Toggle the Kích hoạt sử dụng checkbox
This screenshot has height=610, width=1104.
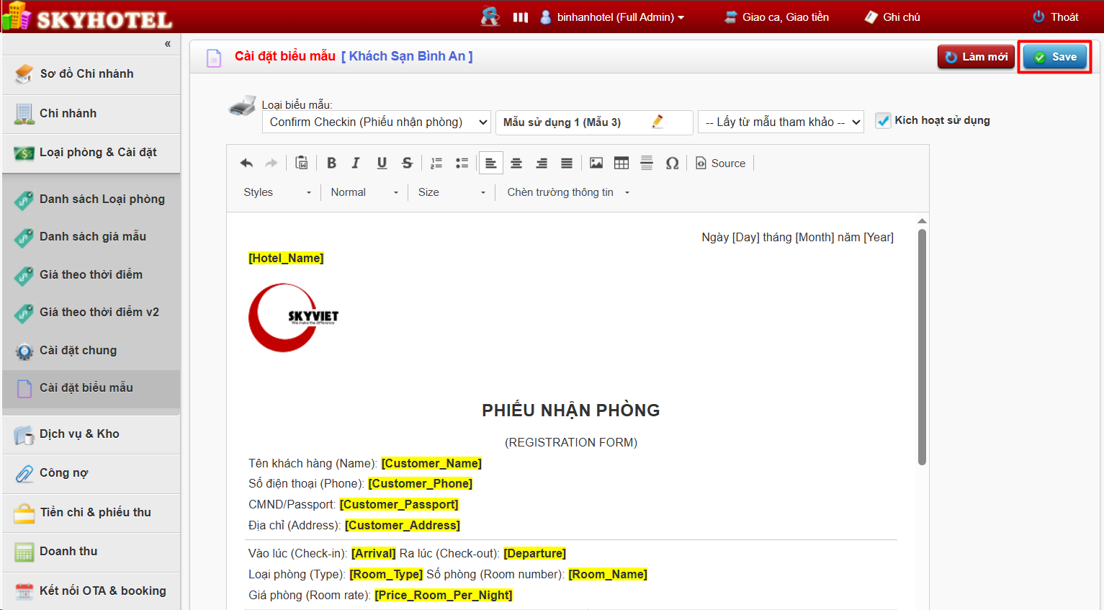click(883, 121)
